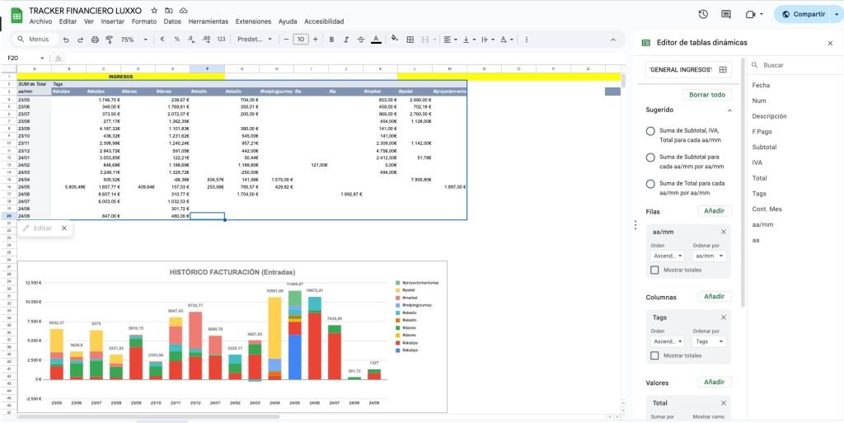This screenshot has height=423, width=844.
Task: Click the font size field
Action: [301, 40]
